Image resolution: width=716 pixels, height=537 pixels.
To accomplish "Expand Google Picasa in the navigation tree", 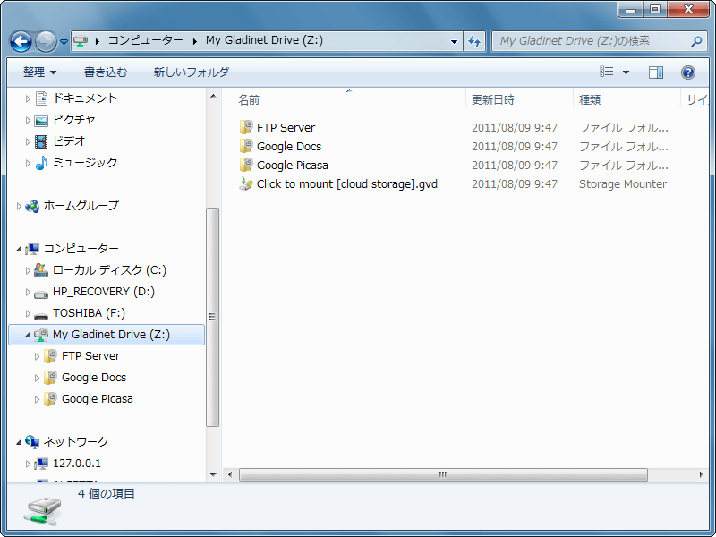I will (x=37, y=399).
